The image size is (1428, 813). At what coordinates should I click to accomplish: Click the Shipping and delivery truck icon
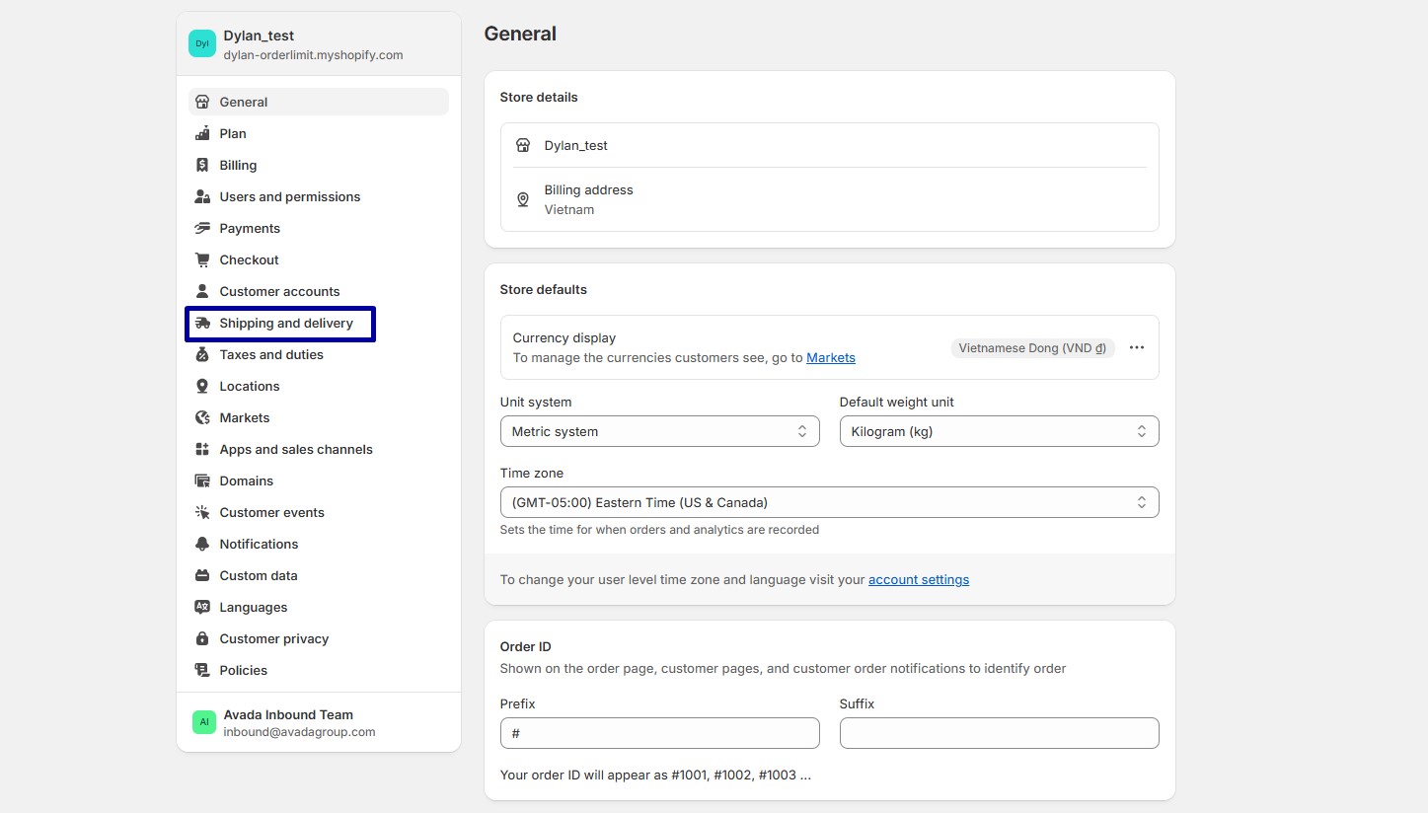pyautogui.click(x=202, y=323)
